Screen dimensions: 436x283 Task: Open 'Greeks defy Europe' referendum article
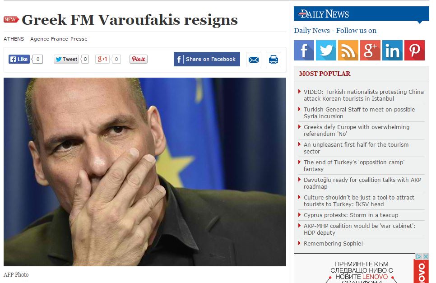click(x=357, y=130)
